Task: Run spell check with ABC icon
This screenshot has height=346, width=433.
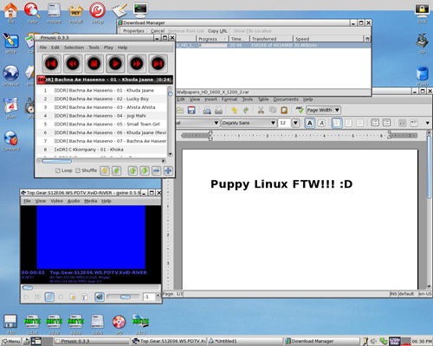Action: pos(300,110)
